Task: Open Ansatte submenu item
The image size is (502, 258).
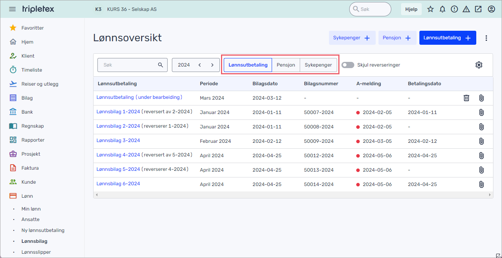Action: (x=30, y=219)
